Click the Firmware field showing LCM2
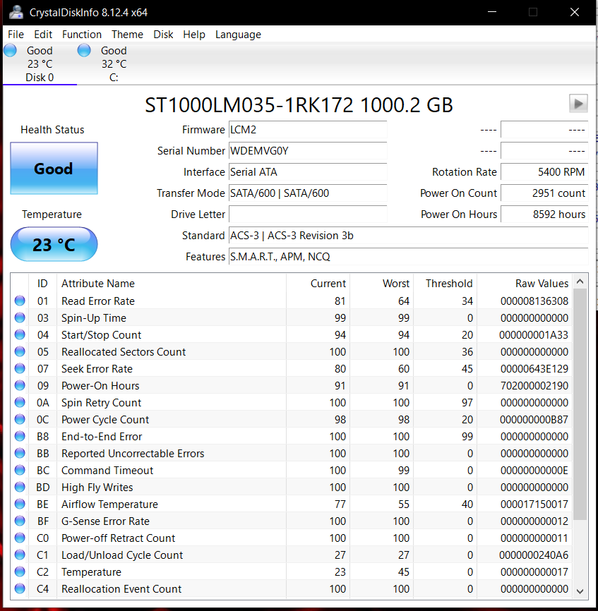 (x=307, y=130)
